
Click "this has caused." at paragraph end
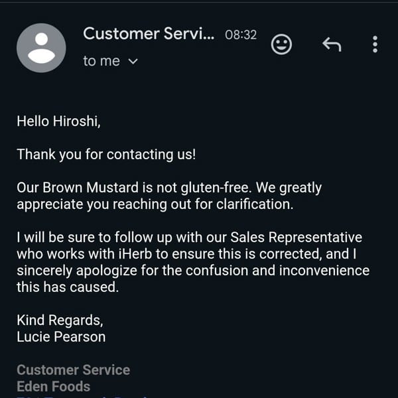(68, 287)
